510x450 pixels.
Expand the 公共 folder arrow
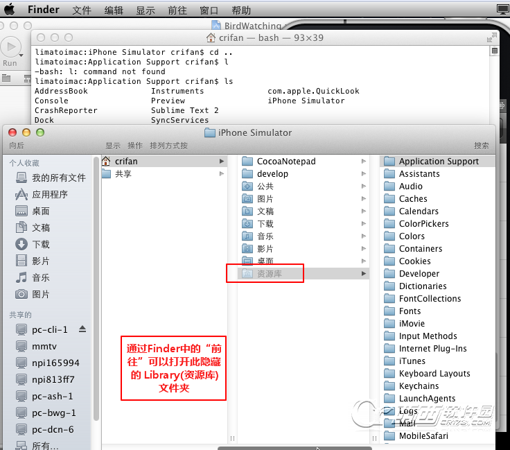click(364, 186)
